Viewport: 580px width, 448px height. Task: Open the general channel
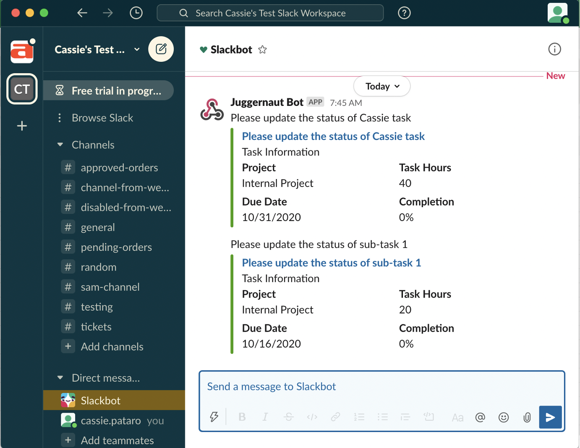pos(97,227)
